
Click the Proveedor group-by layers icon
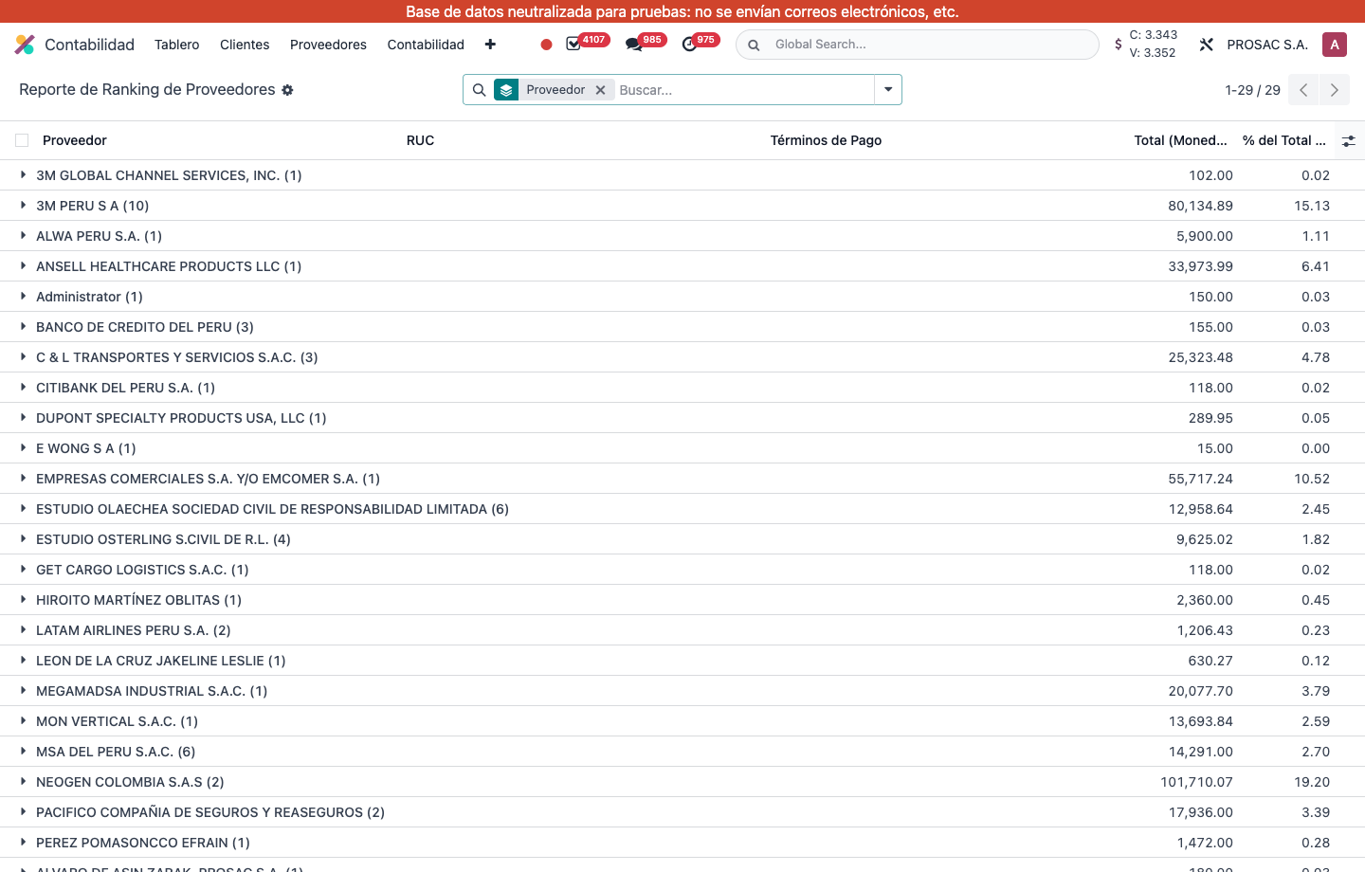click(506, 90)
